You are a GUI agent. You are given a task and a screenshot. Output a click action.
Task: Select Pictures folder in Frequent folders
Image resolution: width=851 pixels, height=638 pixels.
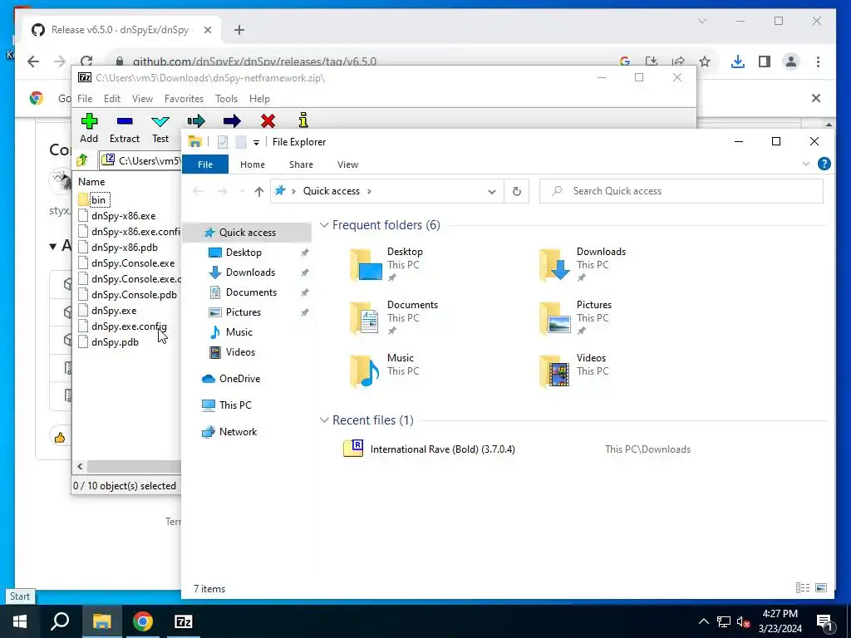click(575, 318)
